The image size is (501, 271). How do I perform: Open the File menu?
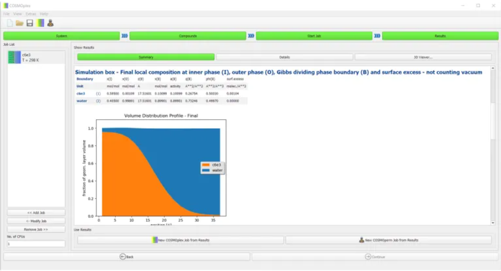click(x=7, y=14)
